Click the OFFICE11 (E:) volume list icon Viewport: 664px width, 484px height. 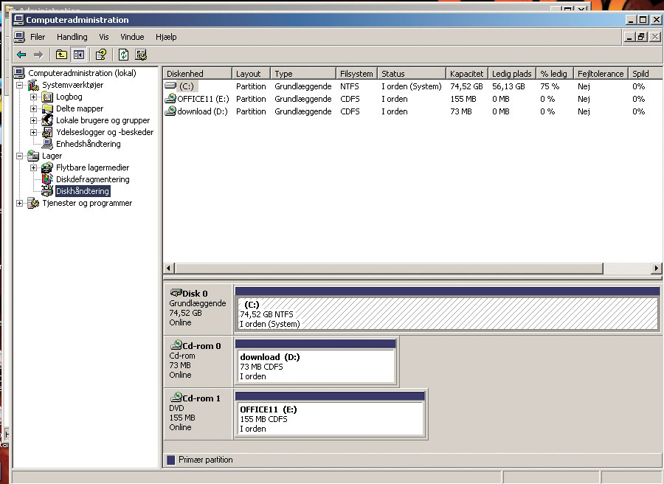[170, 99]
